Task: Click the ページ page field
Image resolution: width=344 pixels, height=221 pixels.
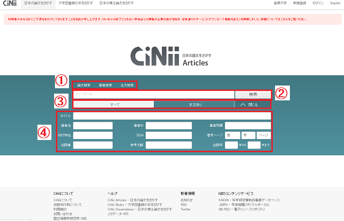Action: 264,135
